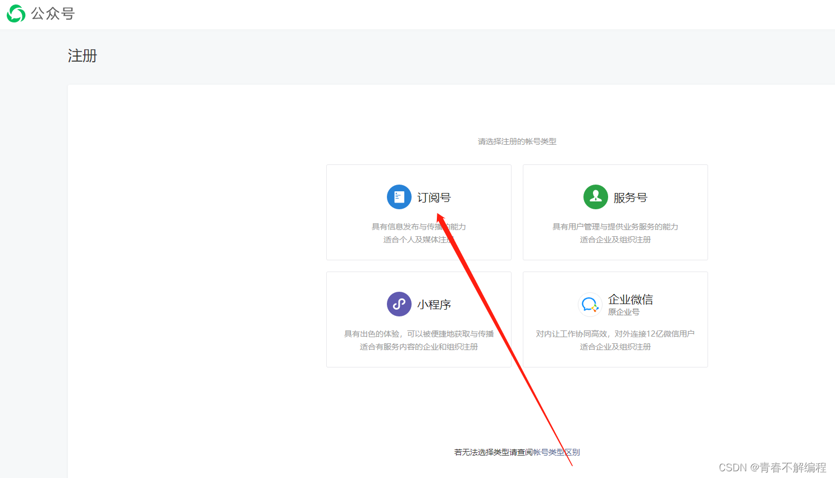Click the green WeChat 公众号 logo icon
This screenshot has height=478, width=835.
click(x=16, y=13)
